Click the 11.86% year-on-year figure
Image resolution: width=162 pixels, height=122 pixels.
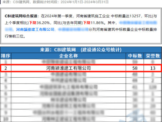97,23
